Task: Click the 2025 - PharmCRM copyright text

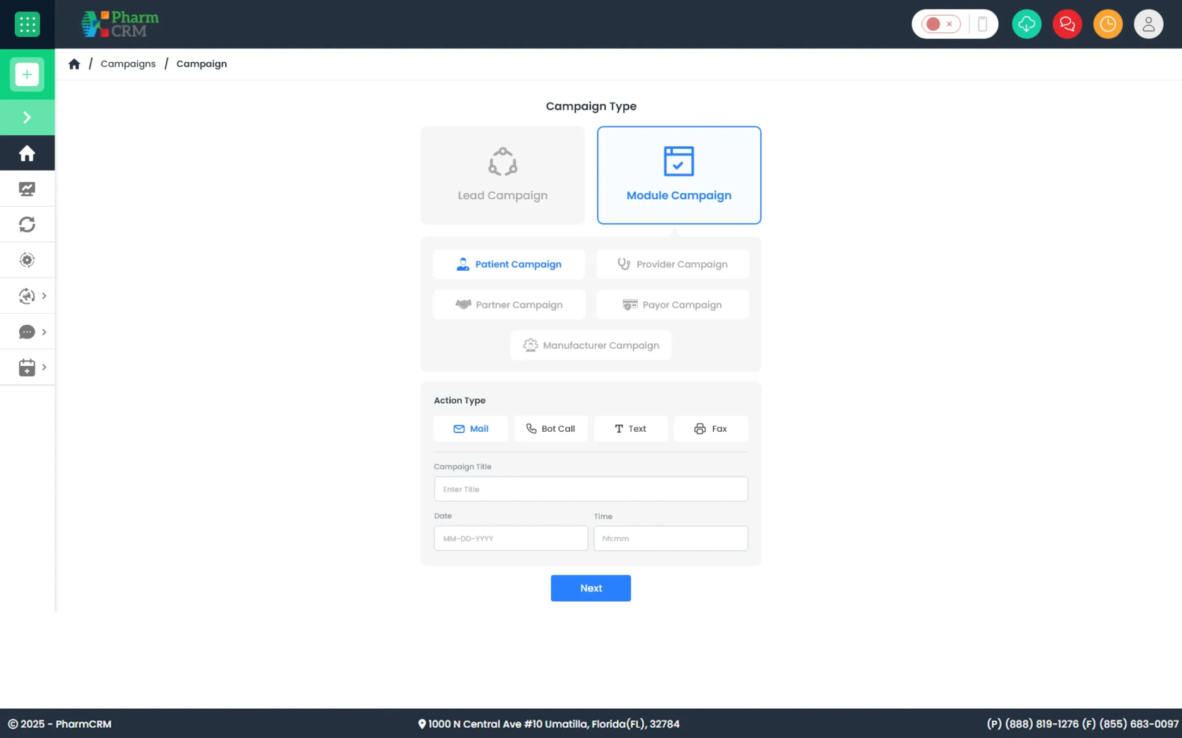Action: [x=66, y=724]
